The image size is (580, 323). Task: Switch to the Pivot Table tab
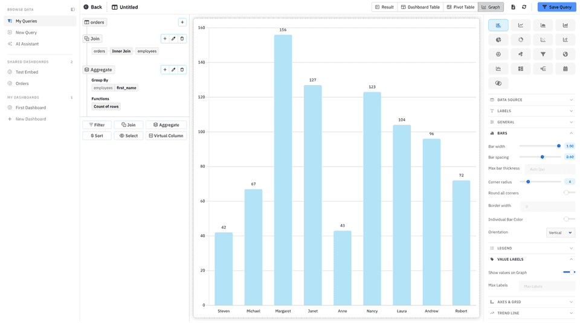coord(460,7)
